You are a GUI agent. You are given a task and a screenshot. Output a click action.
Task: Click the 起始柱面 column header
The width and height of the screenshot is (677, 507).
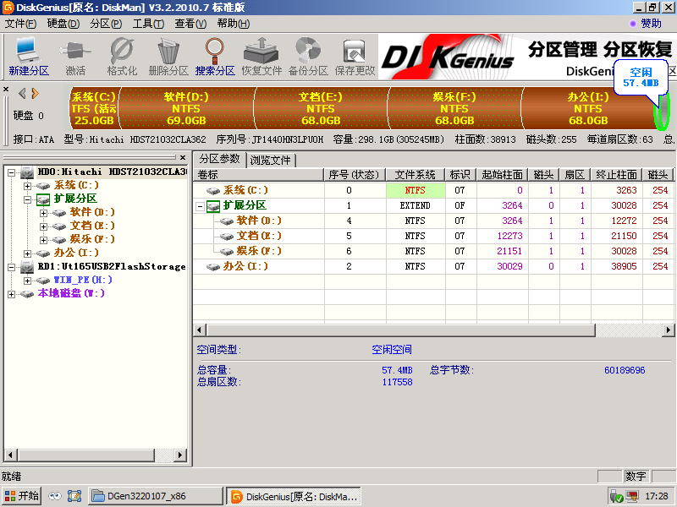[x=502, y=175]
